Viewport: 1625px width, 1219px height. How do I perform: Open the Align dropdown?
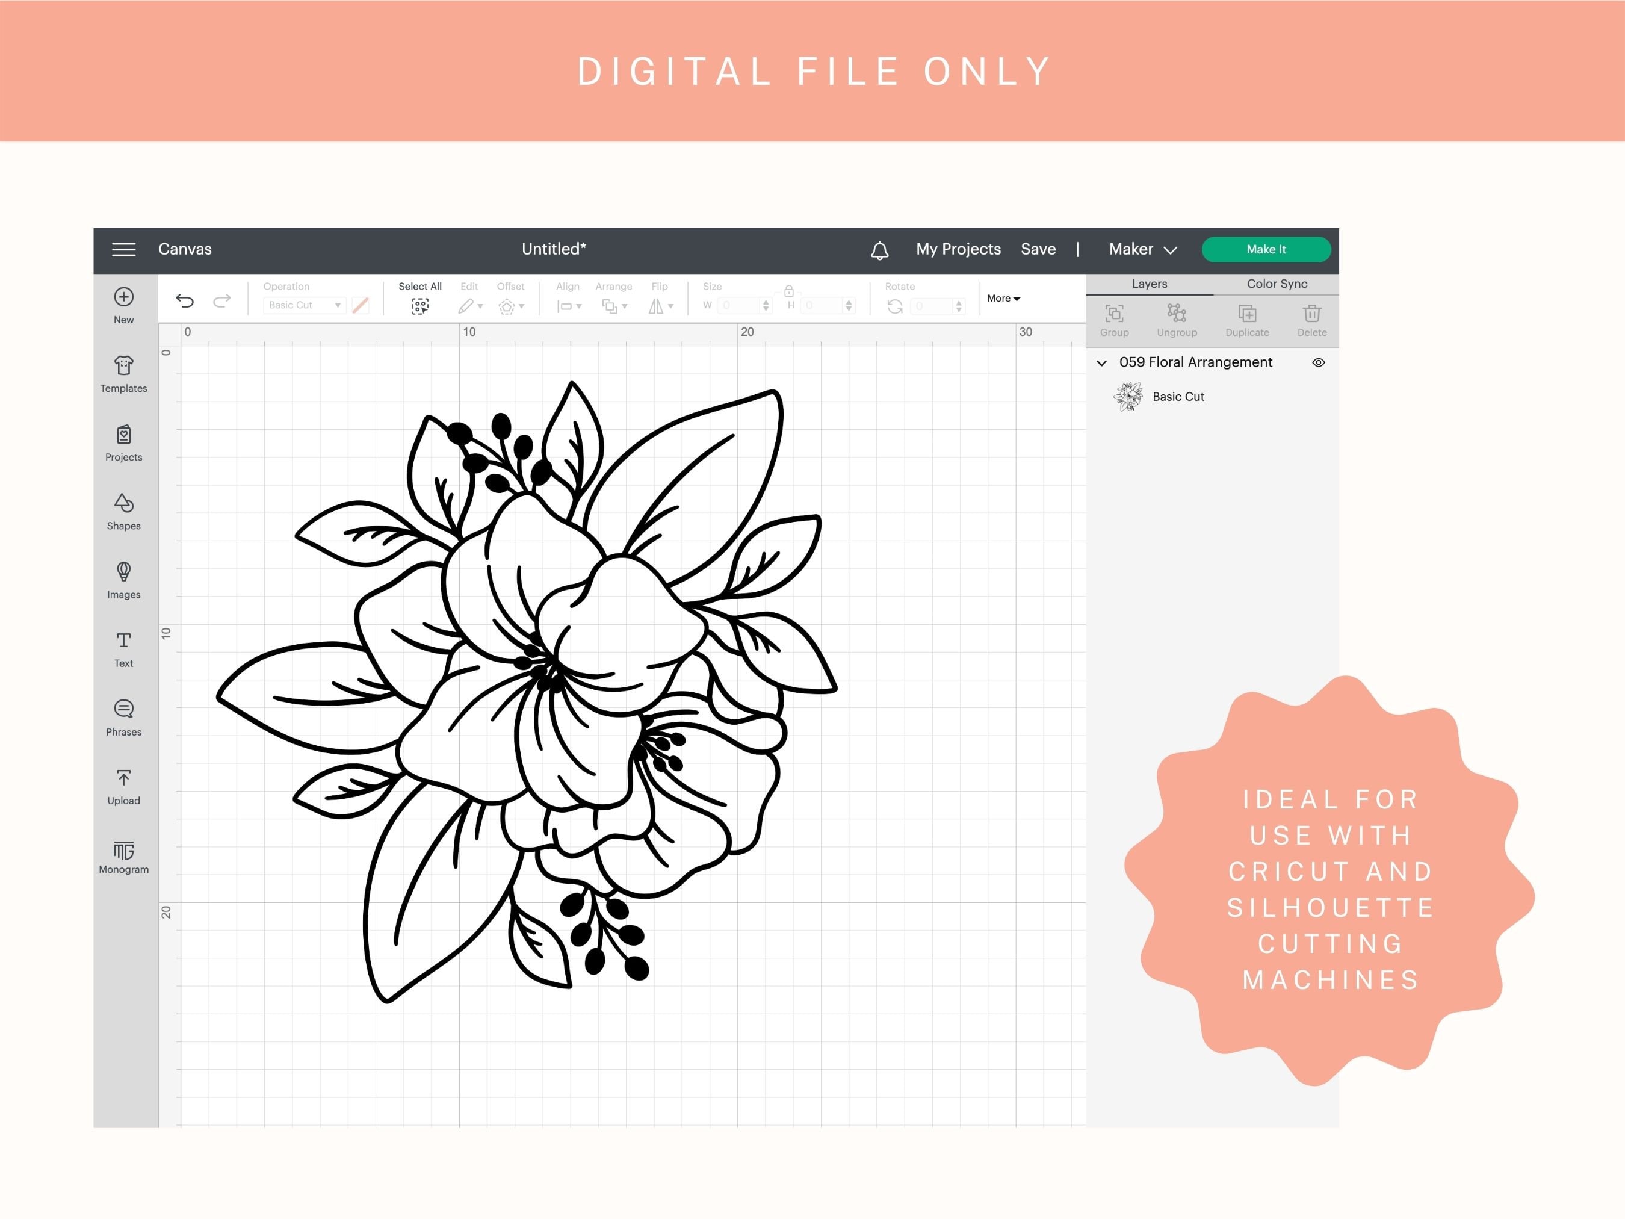click(569, 306)
